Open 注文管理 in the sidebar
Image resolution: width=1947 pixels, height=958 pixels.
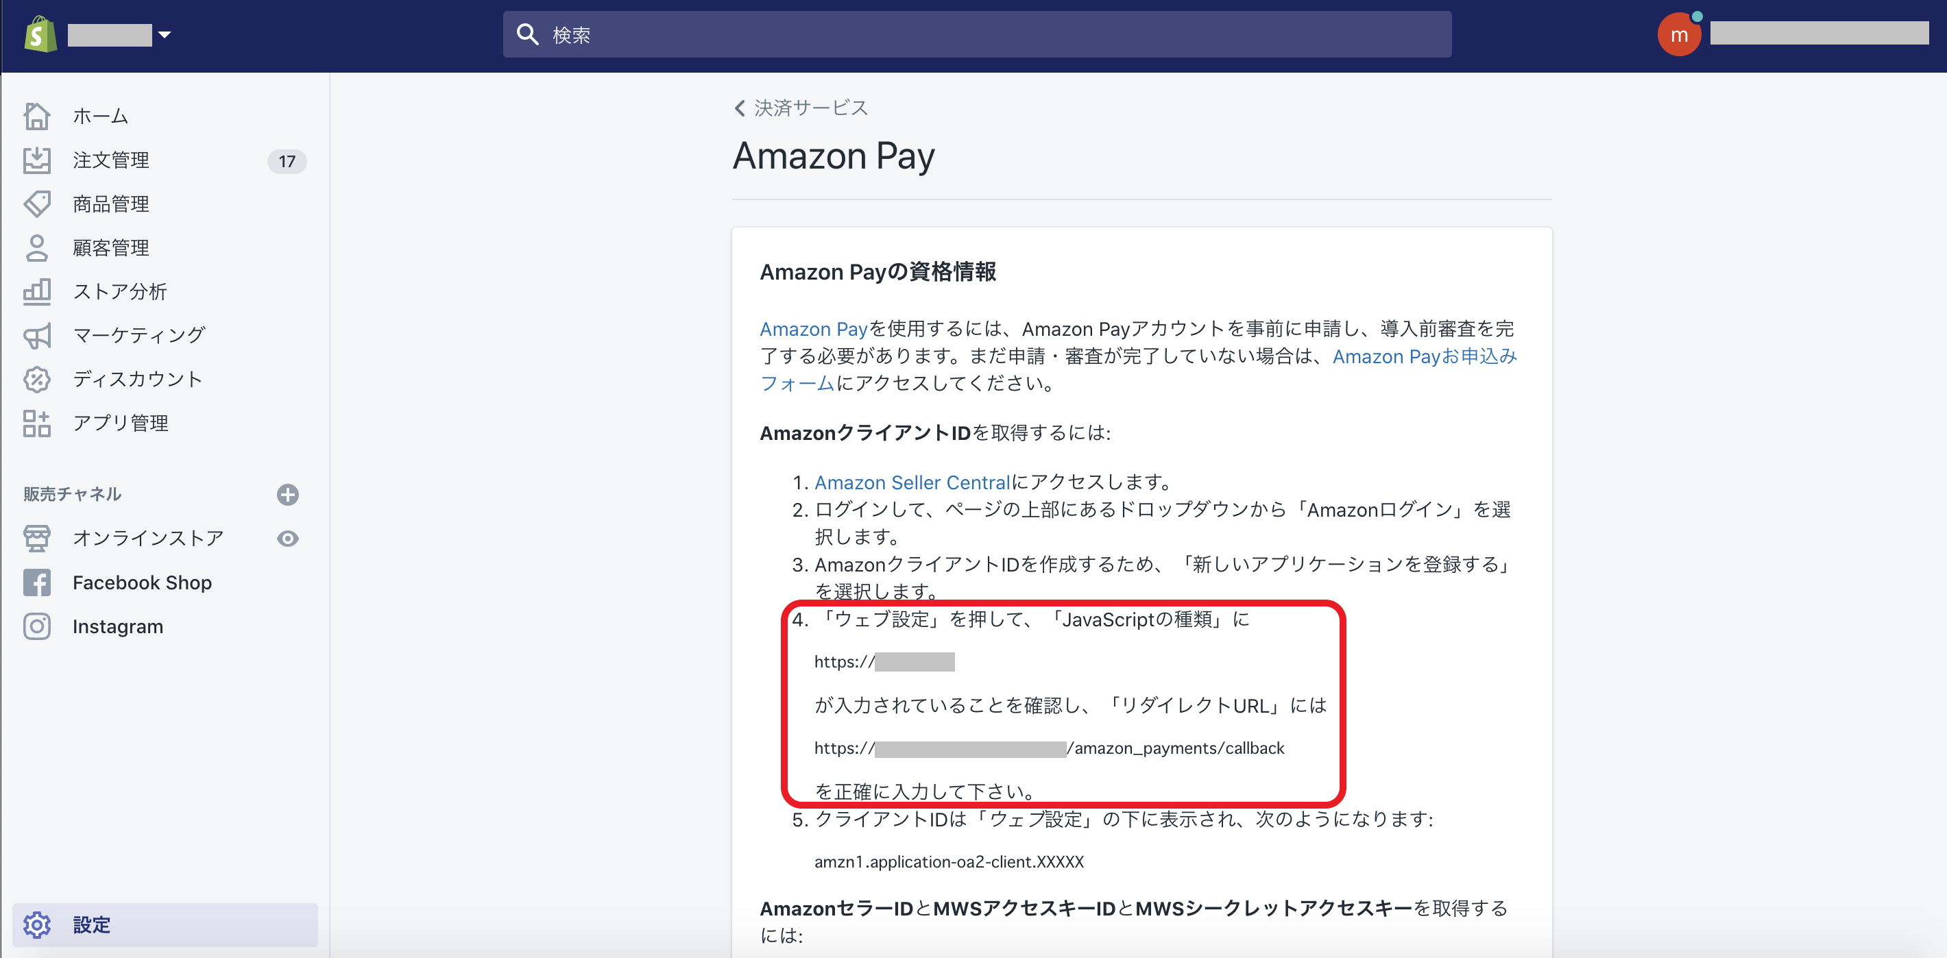[110, 160]
